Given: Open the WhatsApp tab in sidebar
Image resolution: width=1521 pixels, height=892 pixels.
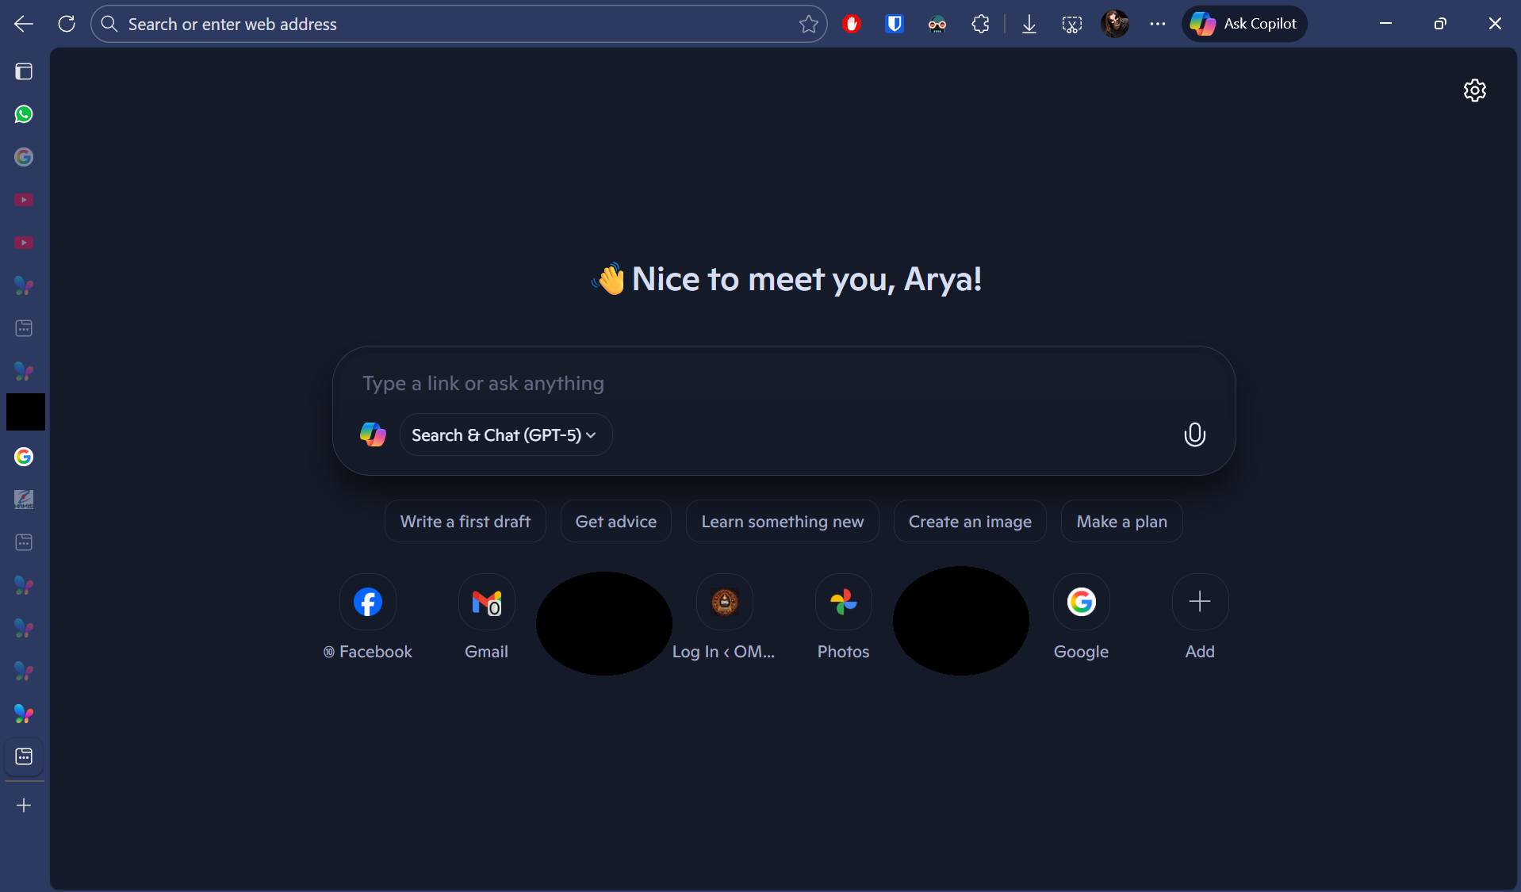Looking at the screenshot, I should point(24,114).
